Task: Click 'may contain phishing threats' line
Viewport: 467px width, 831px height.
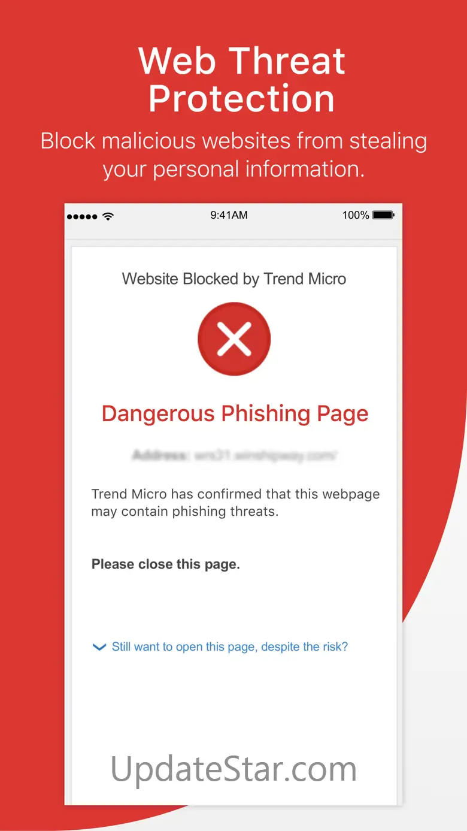Action: click(x=185, y=512)
